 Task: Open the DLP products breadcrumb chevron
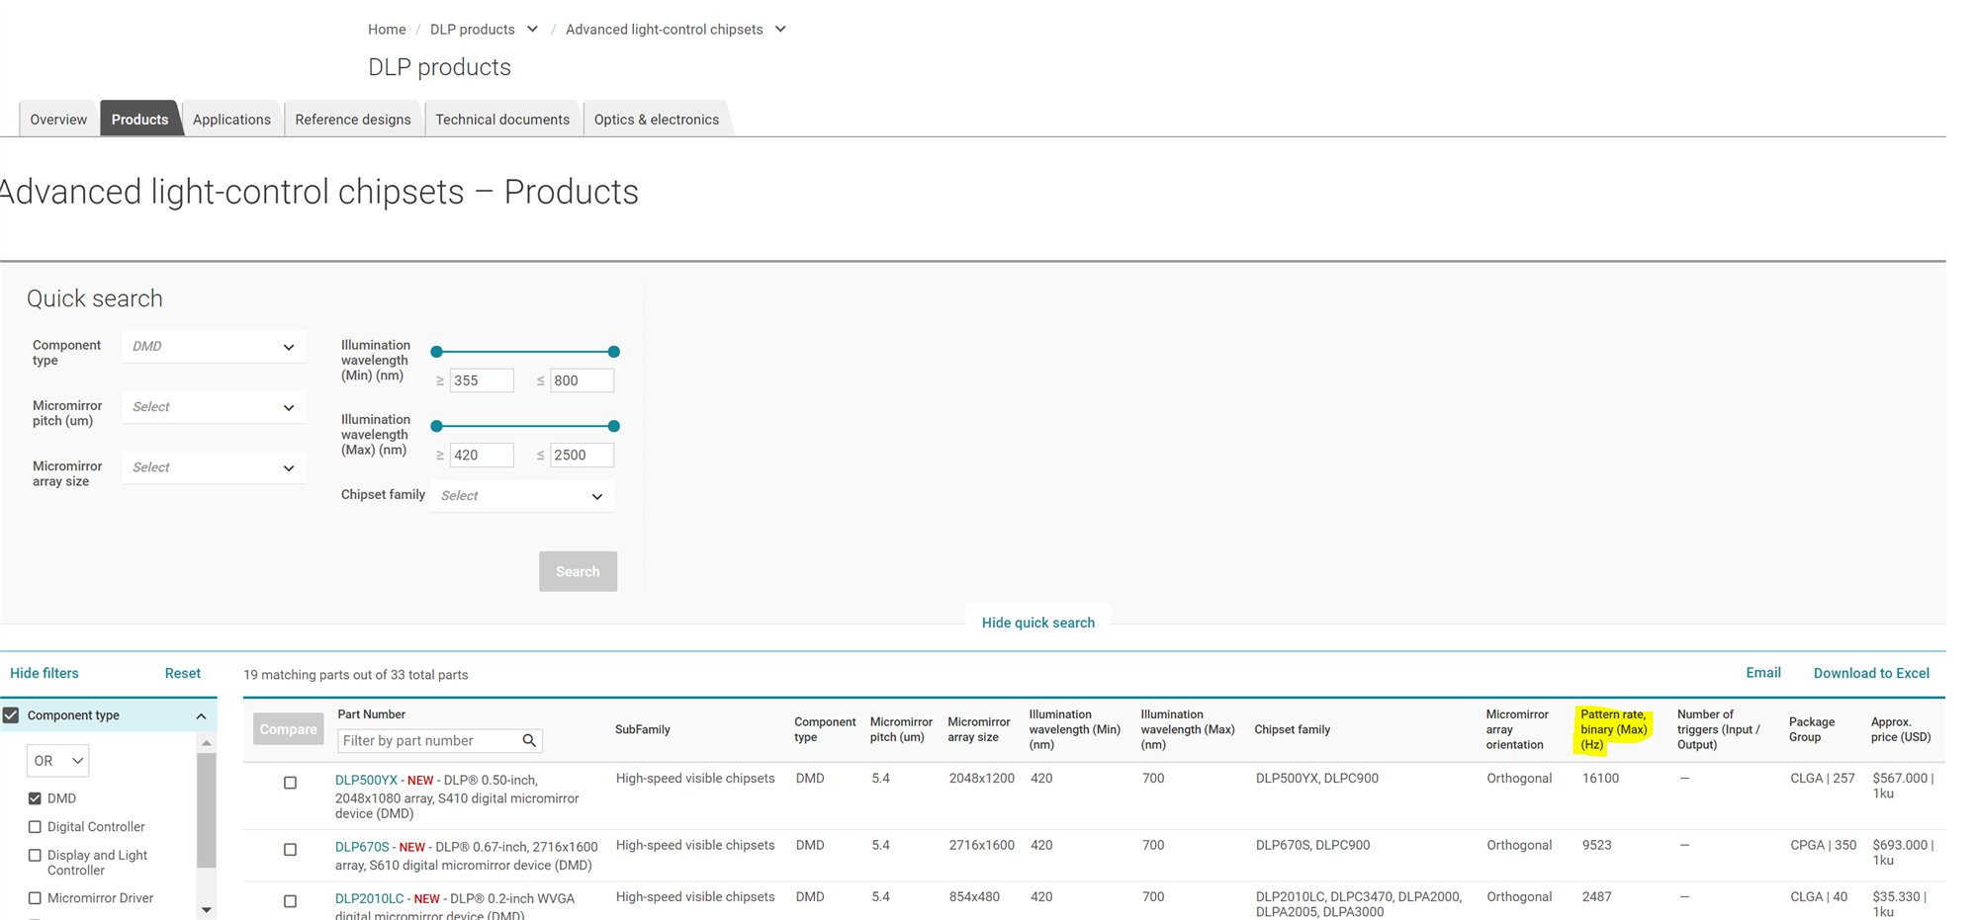[x=532, y=30]
